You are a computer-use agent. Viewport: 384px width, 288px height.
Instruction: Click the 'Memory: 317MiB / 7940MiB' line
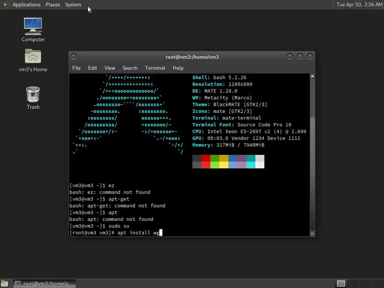click(x=228, y=145)
